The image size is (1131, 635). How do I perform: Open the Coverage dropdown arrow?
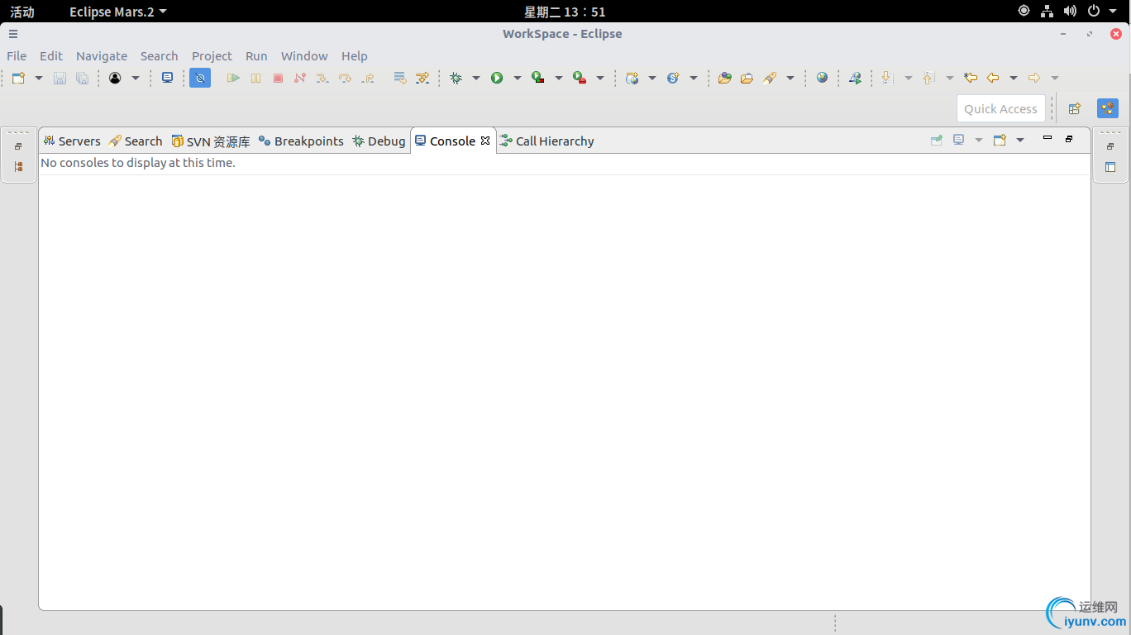point(558,78)
